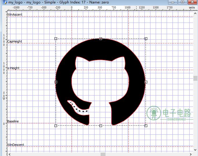Click the middle-right selection handle of the glyph
Viewport: 198px width, 156px height.
click(146, 82)
